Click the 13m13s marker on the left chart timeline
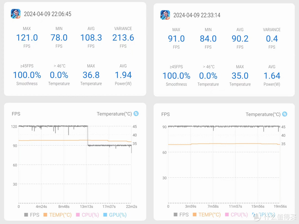 (x=86, y=206)
